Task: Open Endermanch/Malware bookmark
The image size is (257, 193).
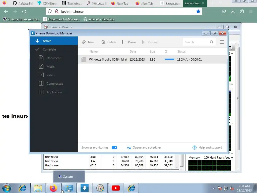Action: pyautogui.click(x=62, y=19)
